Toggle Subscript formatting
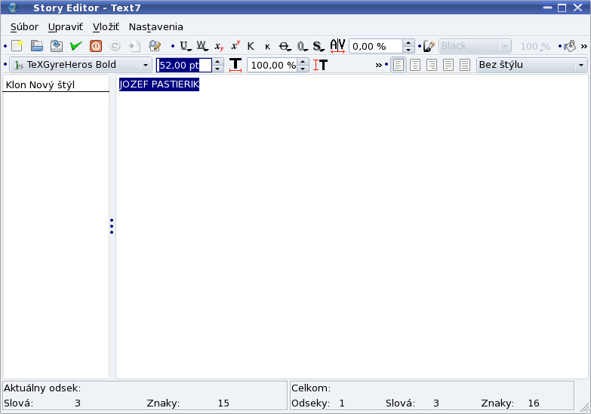This screenshot has height=414, width=591. 218,46
